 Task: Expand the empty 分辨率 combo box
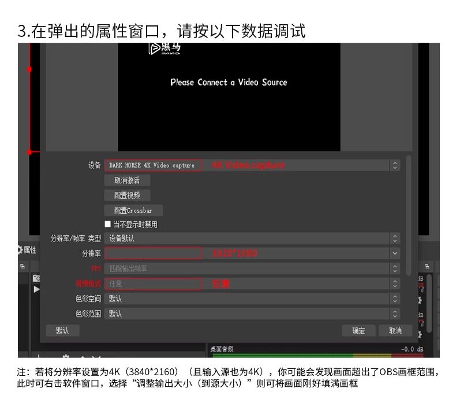[252, 253]
